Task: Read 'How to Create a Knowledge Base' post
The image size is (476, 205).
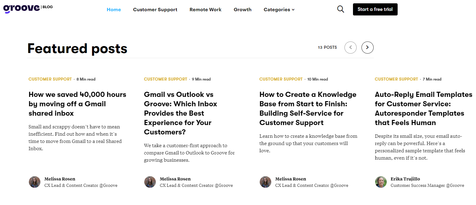Action: (x=308, y=108)
